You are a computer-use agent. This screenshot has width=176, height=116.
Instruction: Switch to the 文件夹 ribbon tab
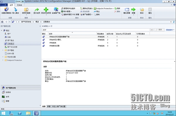pos(19,5)
